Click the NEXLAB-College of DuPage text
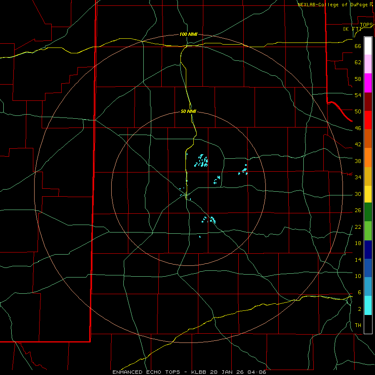375x375 pixels. click(x=333, y=5)
